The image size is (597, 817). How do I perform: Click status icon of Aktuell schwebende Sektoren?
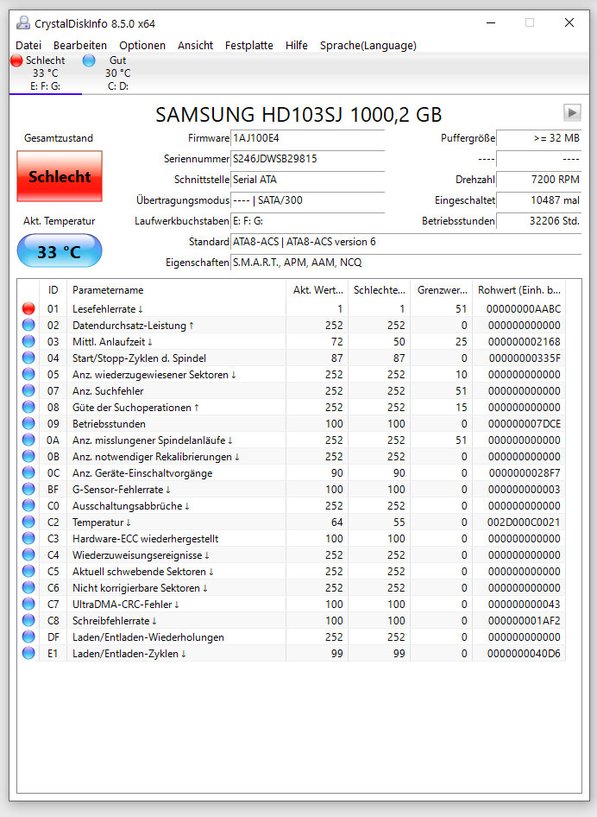[28, 572]
